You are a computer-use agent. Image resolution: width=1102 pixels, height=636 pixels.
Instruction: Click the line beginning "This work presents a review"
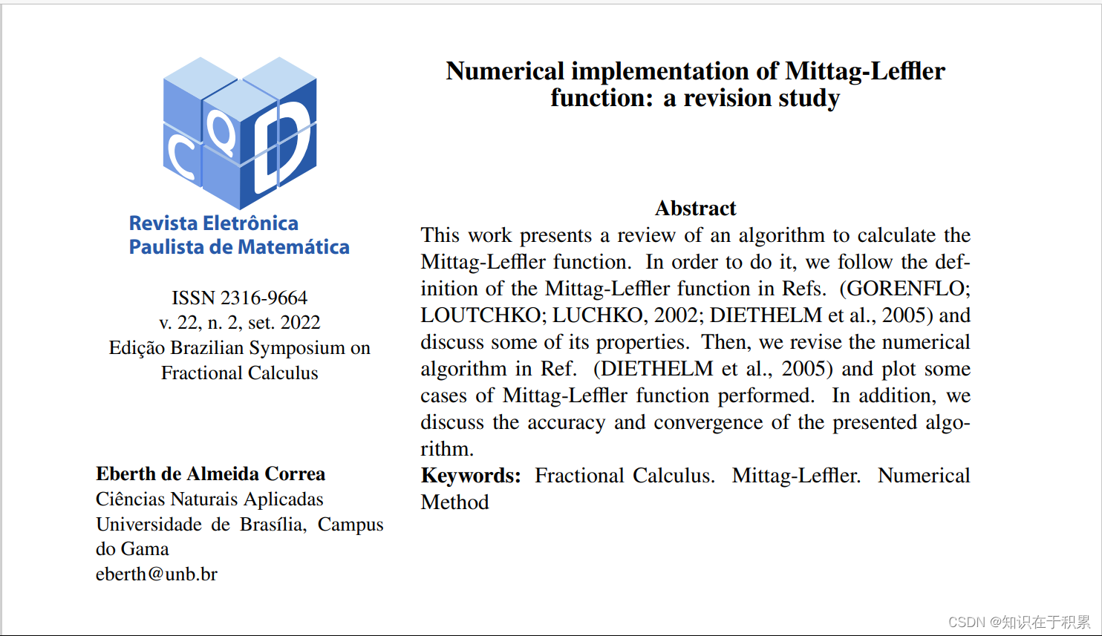(x=696, y=235)
